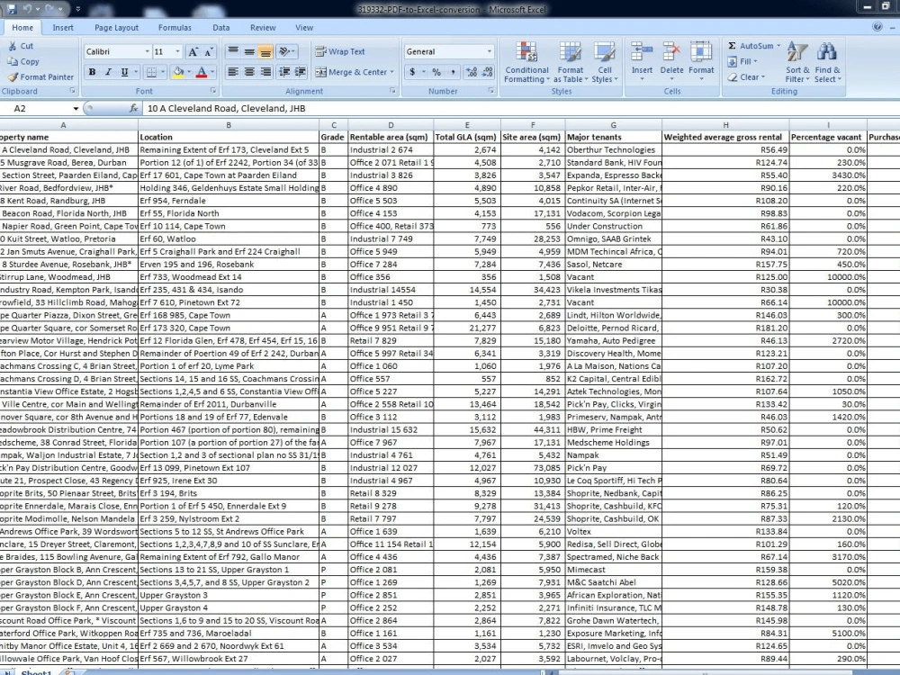Click the Wrap Text button
The image size is (900, 675).
click(x=340, y=51)
